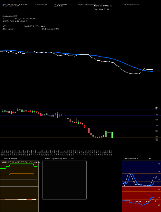Click the "CL: 1.24" closing price label
This screenshot has height=212, width=161.
(x=58, y=6)
